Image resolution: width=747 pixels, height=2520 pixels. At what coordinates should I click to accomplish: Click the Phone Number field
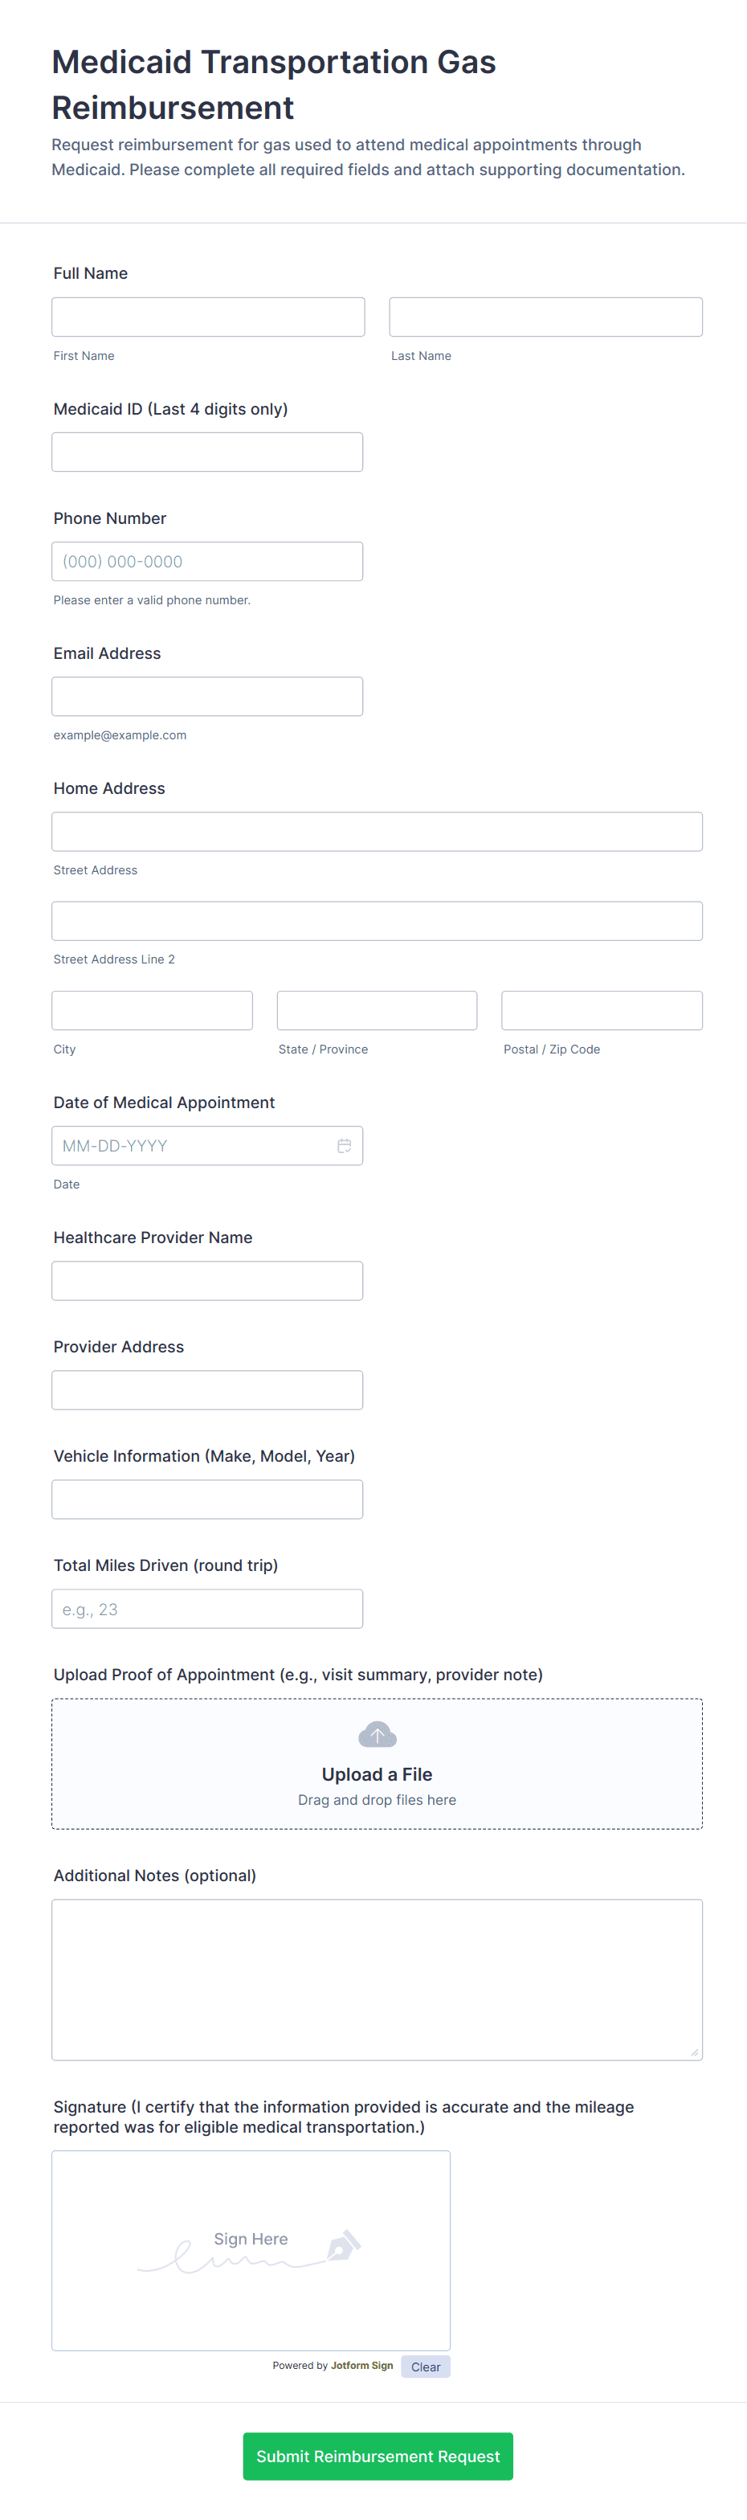pyautogui.click(x=207, y=562)
